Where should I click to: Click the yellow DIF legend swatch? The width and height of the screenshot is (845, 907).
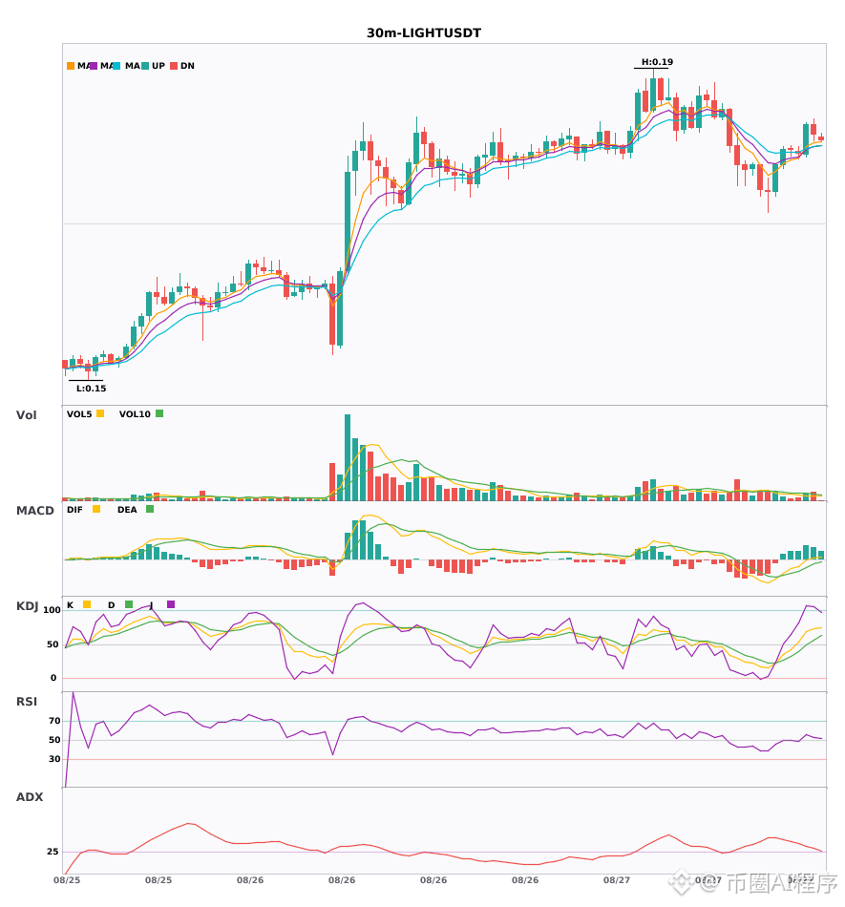coord(96,509)
